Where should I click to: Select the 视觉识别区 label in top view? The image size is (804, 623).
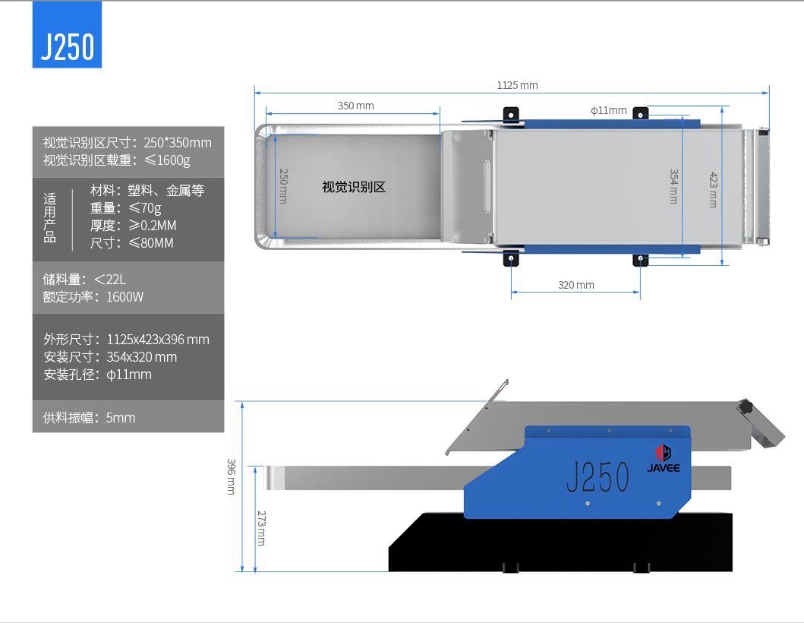[354, 187]
